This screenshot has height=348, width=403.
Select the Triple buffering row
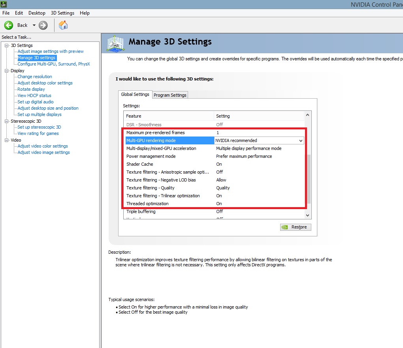point(214,212)
